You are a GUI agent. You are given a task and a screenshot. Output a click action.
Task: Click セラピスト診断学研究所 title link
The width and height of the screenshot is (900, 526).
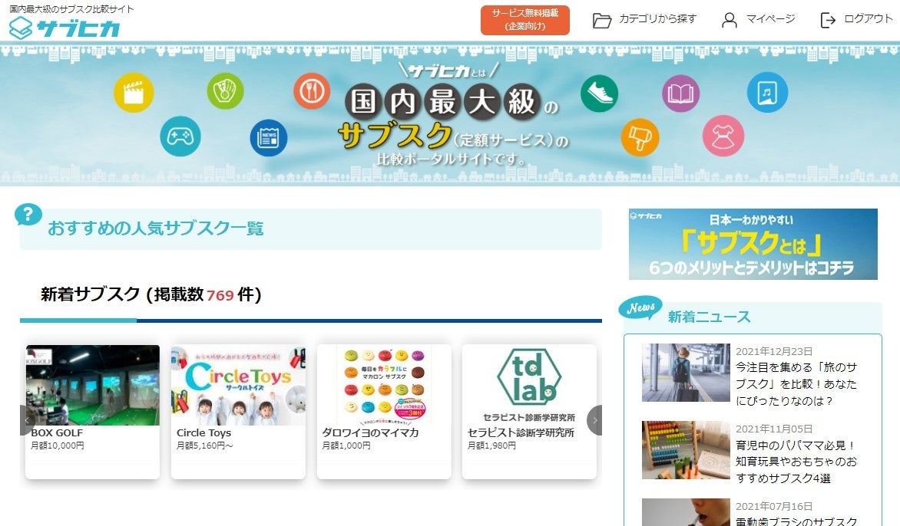(521, 432)
